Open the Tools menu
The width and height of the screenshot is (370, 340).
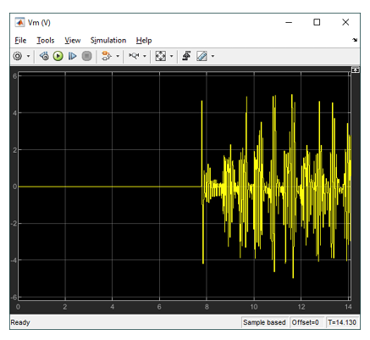[x=46, y=41]
